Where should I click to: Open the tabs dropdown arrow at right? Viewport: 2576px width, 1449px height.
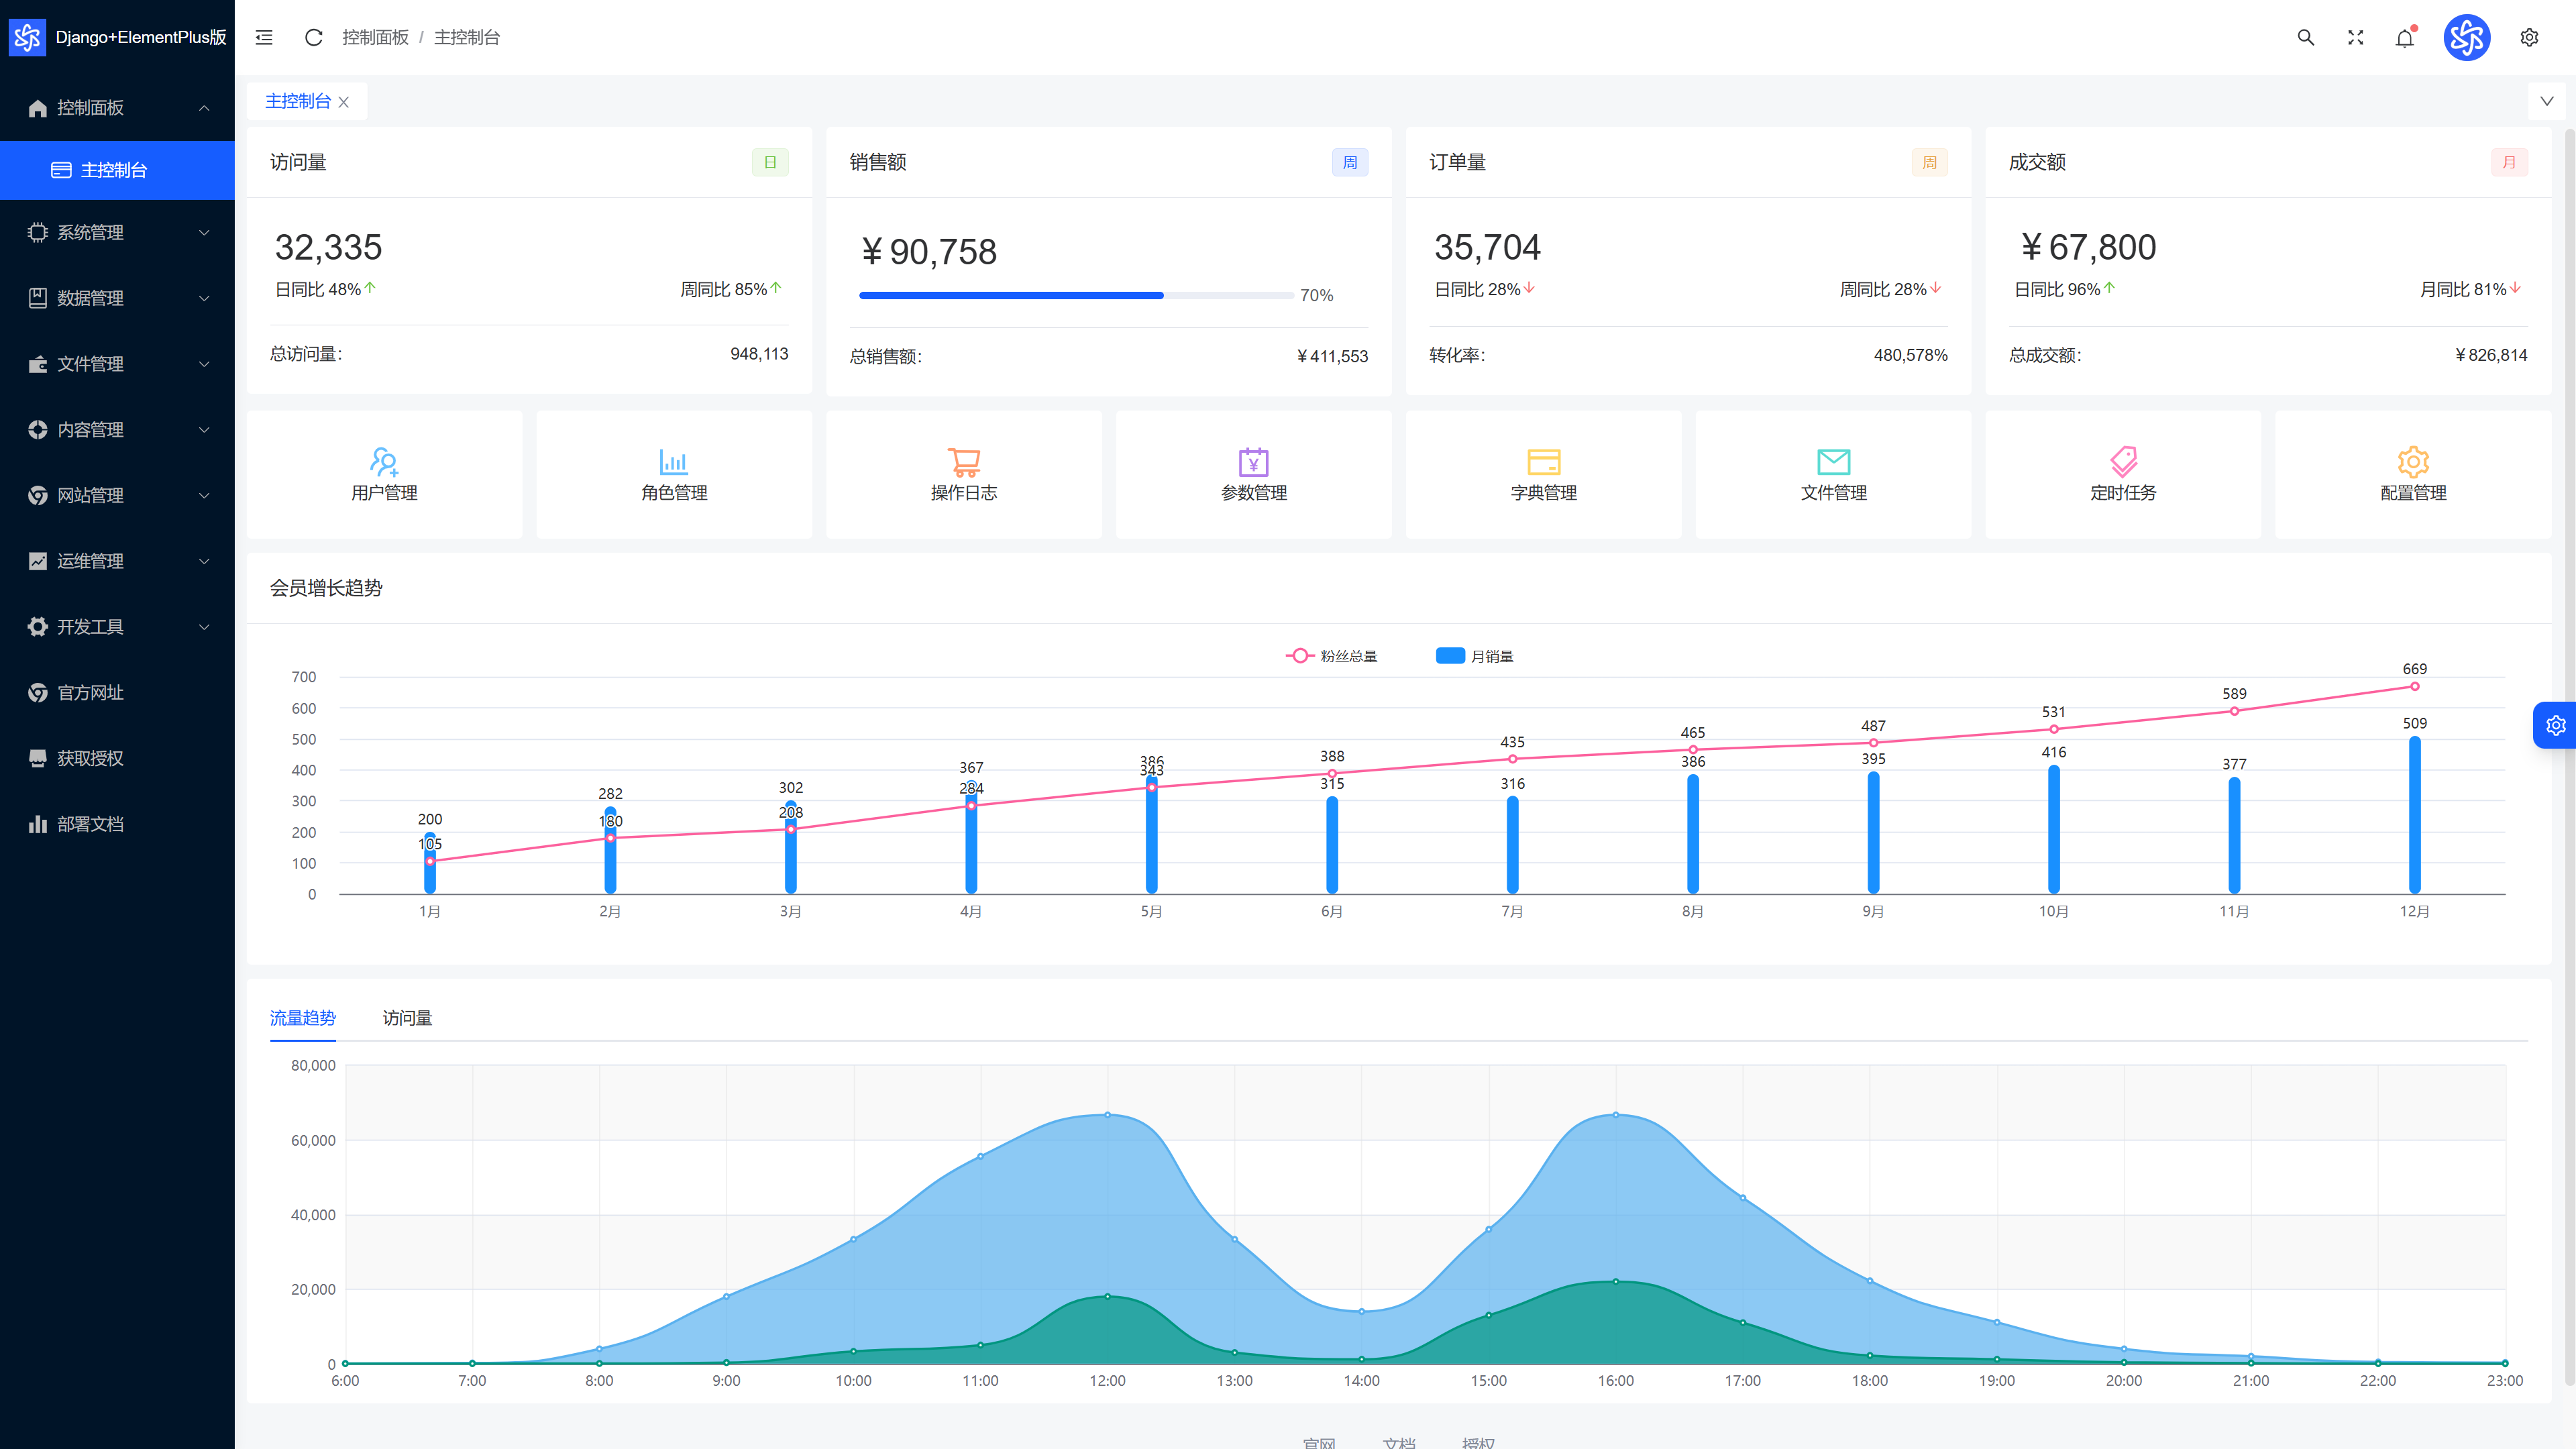pyautogui.click(x=2547, y=101)
